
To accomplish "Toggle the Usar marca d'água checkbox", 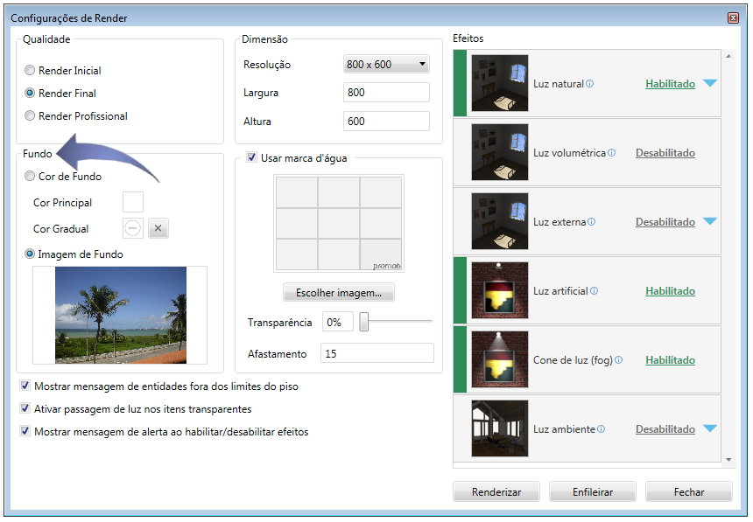I will [x=251, y=157].
